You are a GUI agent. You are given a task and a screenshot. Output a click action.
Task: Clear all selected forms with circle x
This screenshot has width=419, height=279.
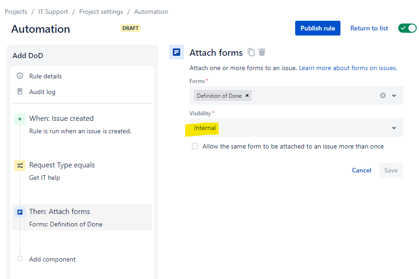[383, 95]
